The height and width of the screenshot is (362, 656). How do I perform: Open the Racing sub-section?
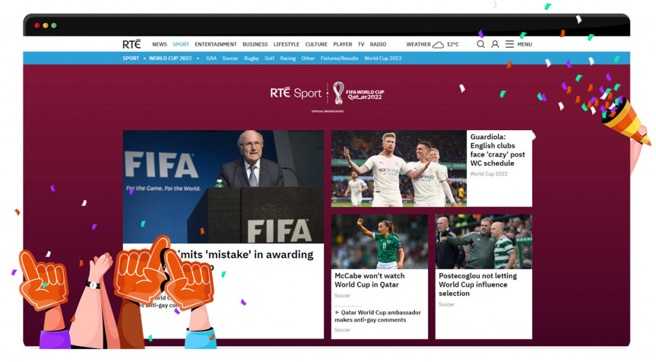(288, 58)
